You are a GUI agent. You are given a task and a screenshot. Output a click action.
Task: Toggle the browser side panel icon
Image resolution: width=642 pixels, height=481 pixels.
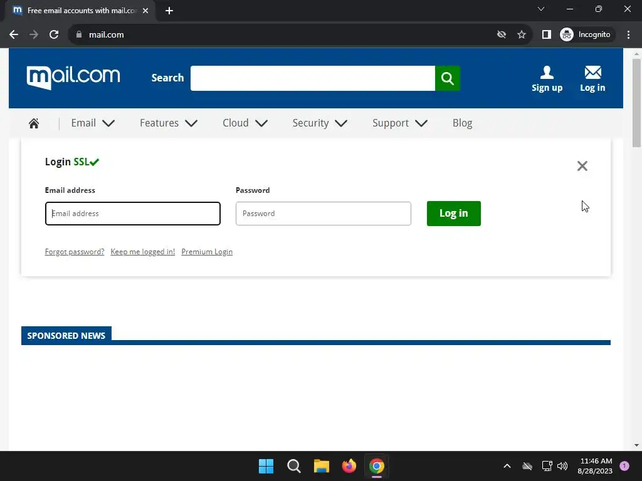tap(546, 34)
